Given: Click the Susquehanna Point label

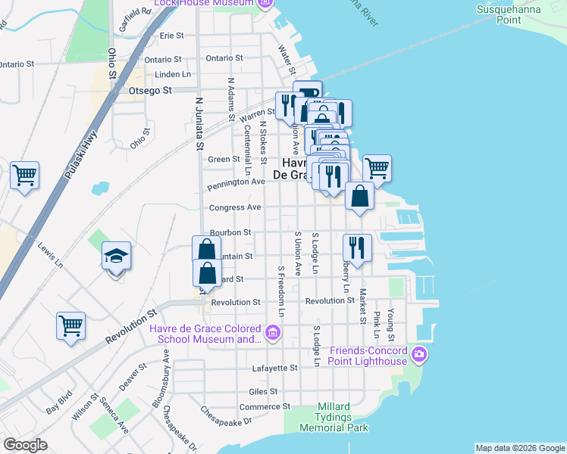Looking at the screenshot, I should point(509,14).
